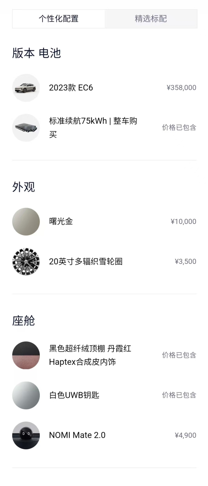This screenshot has height=486, width=208.
Task: Tap the ¥358,000 price of EC6
Action: coord(181,88)
